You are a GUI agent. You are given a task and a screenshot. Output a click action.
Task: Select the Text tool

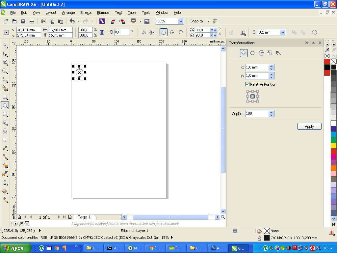pyautogui.click(x=5, y=131)
